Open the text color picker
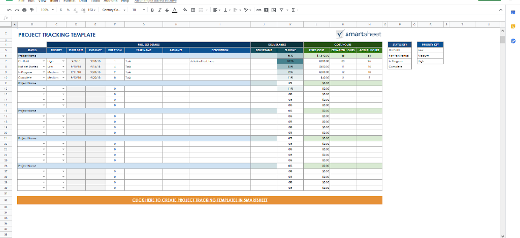 (x=175, y=10)
